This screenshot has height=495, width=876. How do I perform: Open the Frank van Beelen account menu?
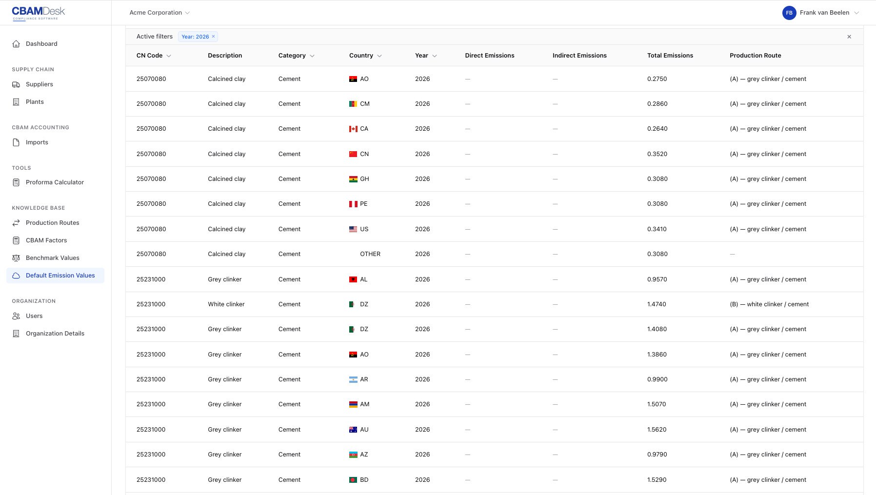click(829, 13)
